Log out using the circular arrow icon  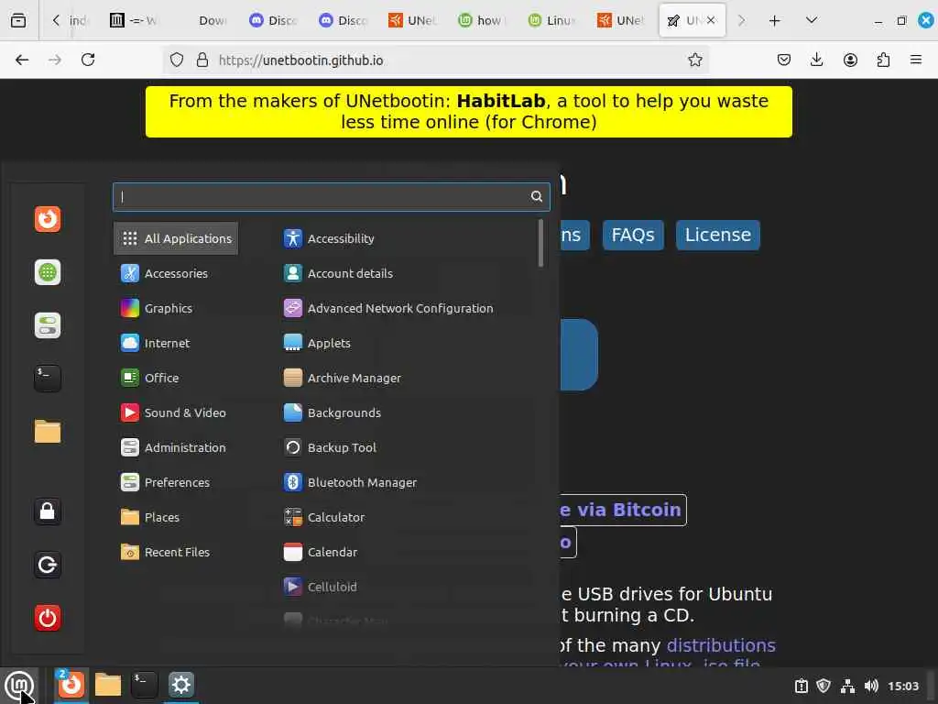point(48,565)
